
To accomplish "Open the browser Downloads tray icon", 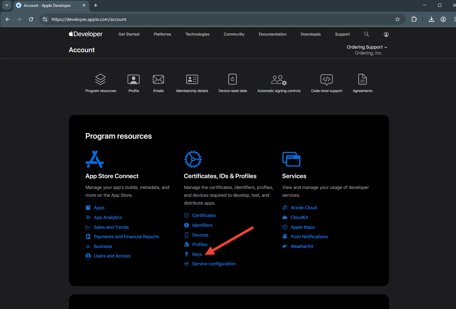I will (x=432, y=19).
